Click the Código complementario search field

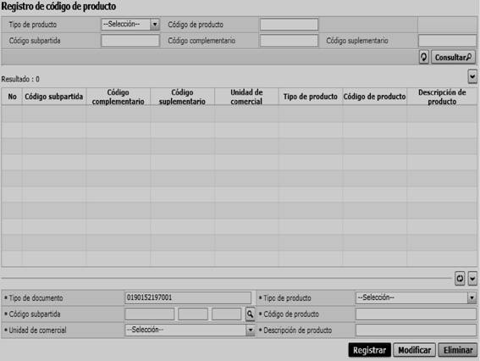(x=289, y=41)
